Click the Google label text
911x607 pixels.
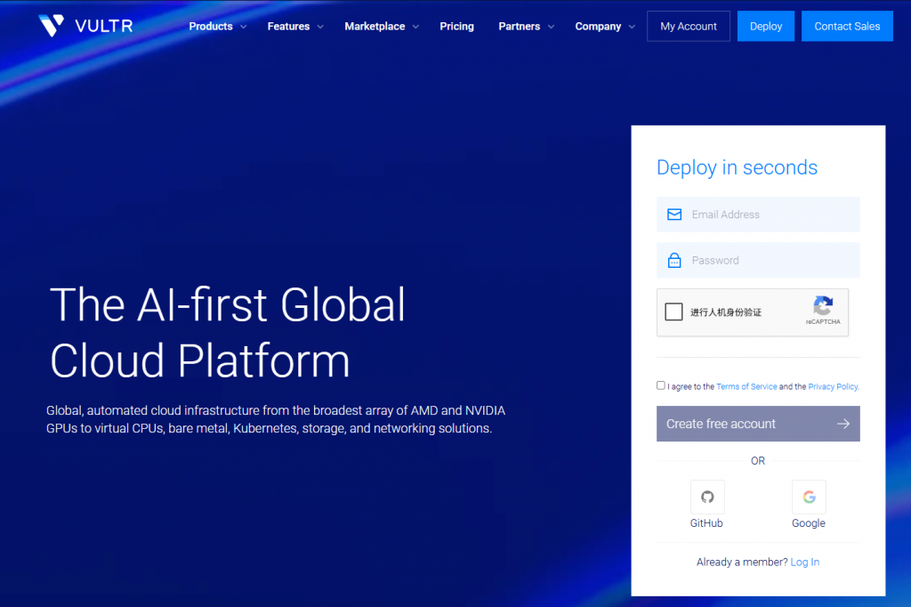click(808, 523)
